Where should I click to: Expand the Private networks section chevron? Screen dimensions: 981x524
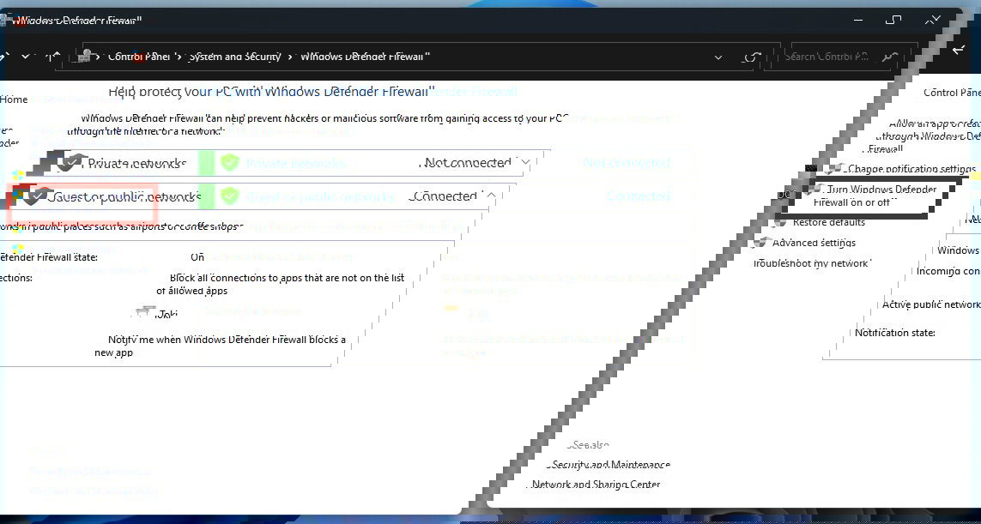[525, 163]
